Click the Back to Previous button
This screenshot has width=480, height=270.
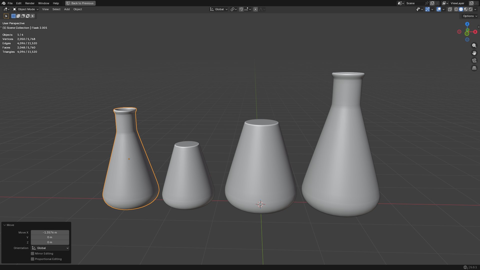[80, 3]
